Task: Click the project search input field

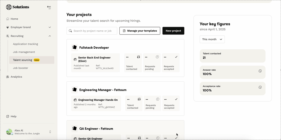Action: (x=94, y=31)
